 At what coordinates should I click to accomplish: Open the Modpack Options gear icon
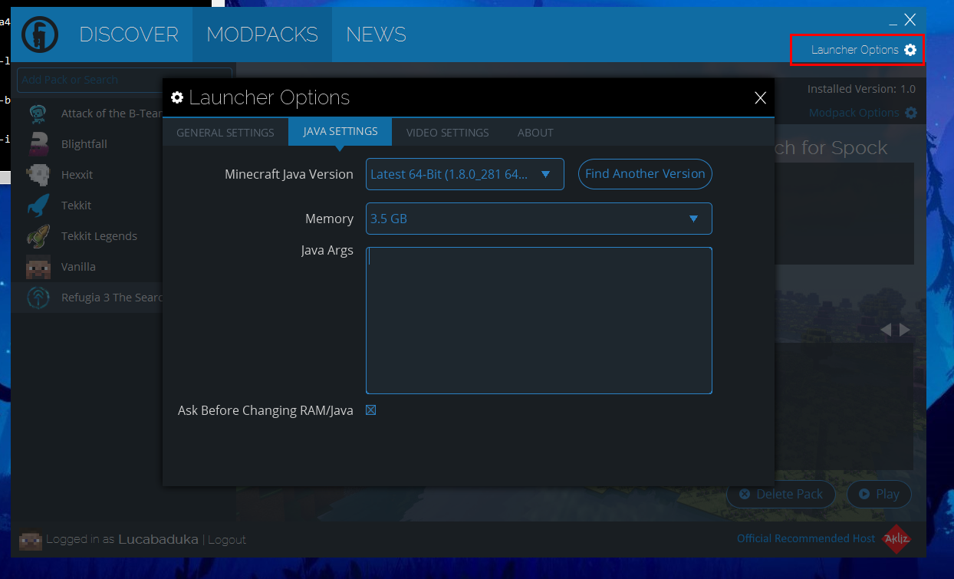tap(911, 113)
